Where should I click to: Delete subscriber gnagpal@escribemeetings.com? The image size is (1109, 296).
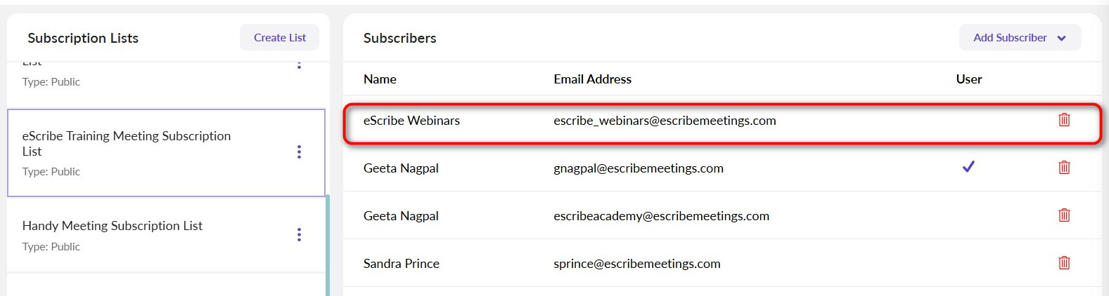tap(1064, 168)
